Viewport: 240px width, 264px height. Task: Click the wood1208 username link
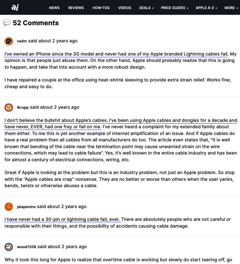(x=27, y=247)
